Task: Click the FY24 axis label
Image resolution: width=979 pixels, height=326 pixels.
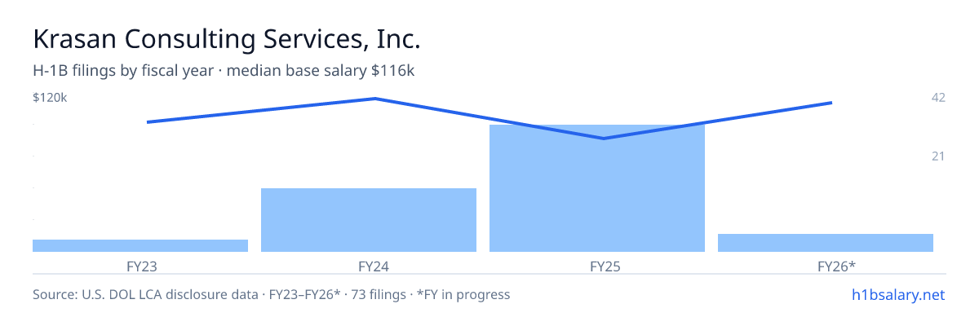Action: pos(369,266)
